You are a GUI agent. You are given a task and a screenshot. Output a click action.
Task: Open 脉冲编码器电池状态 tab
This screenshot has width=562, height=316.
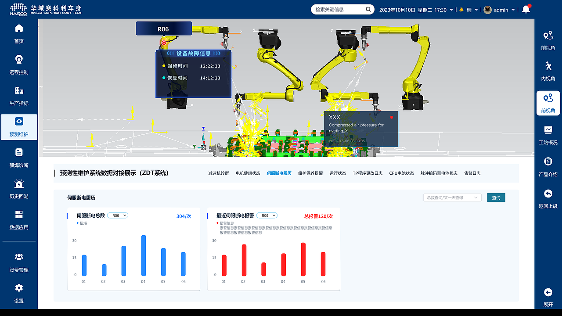439,173
